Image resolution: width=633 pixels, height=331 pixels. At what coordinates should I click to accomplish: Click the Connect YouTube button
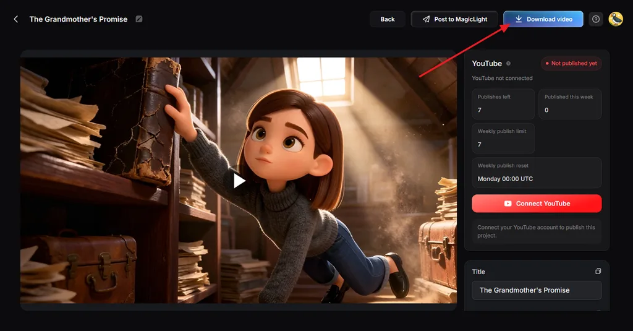tap(537, 204)
